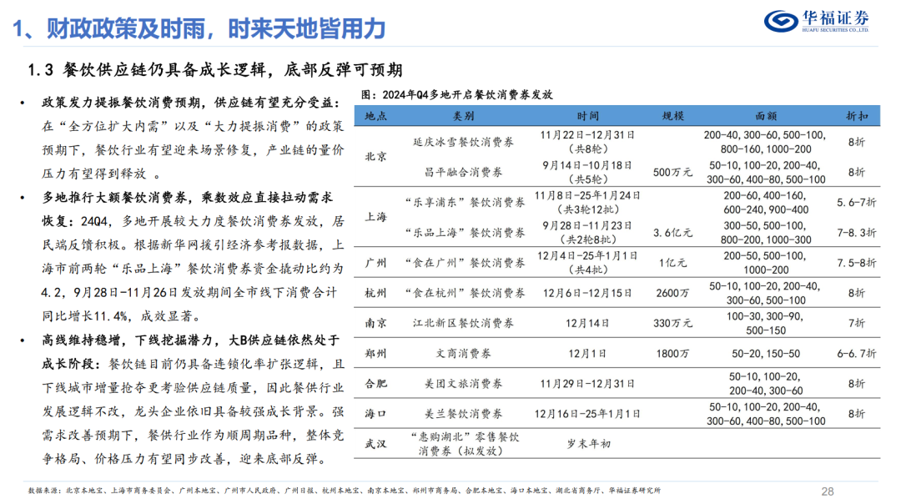Click the Huafu Securities logo

coord(817,21)
